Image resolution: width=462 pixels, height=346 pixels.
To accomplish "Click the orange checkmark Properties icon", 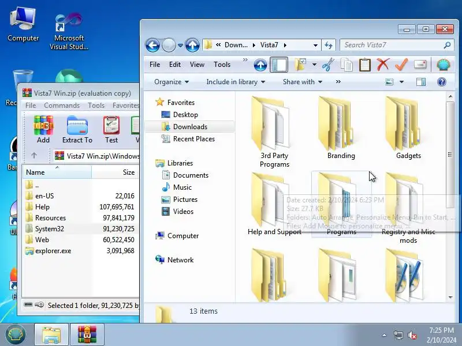I will pos(401,65).
